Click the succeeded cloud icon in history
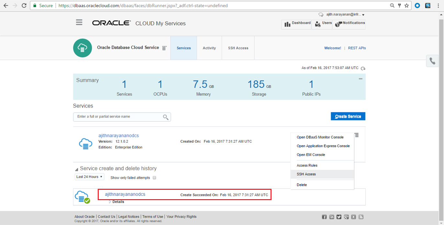 82,197
